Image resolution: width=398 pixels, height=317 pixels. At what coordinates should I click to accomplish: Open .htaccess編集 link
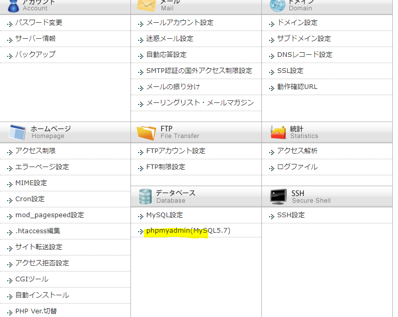coord(38,231)
